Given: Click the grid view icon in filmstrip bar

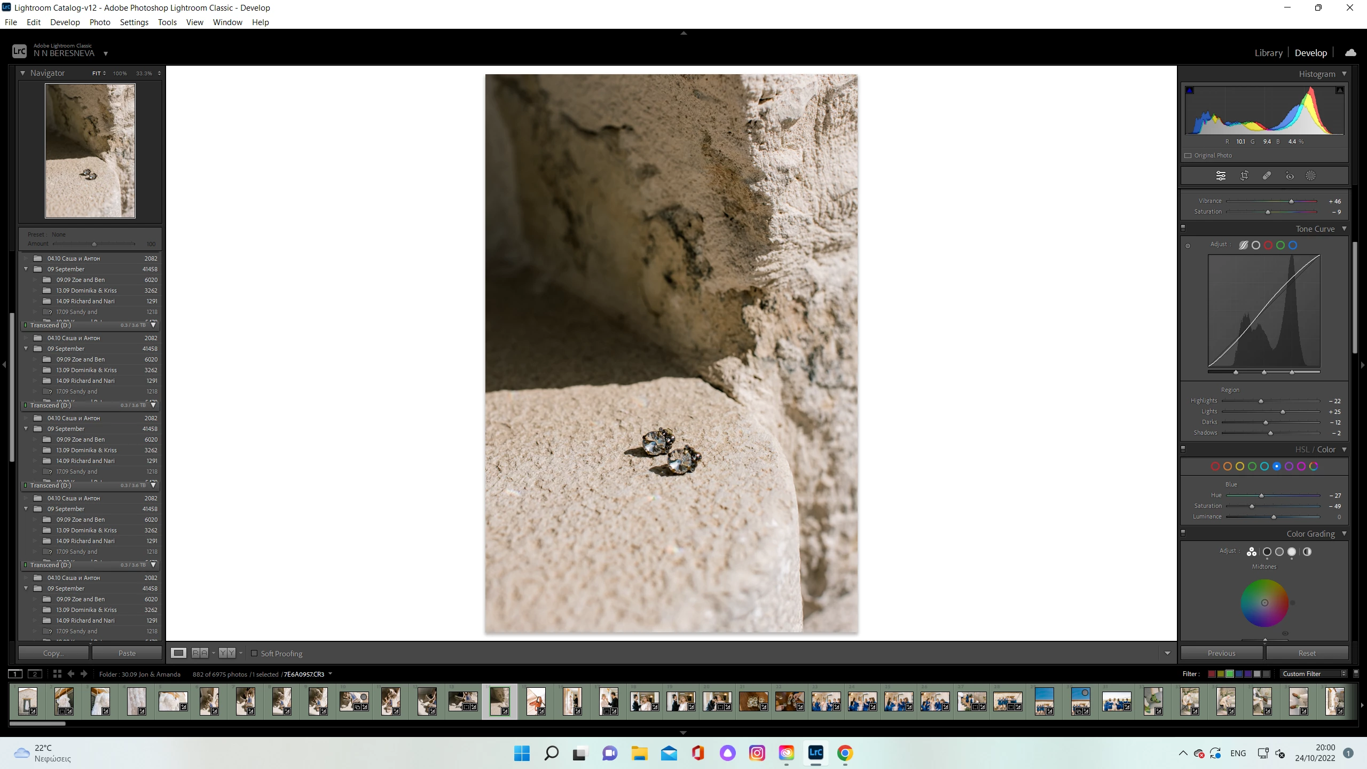Looking at the screenshot, I should tap(57, 674).
